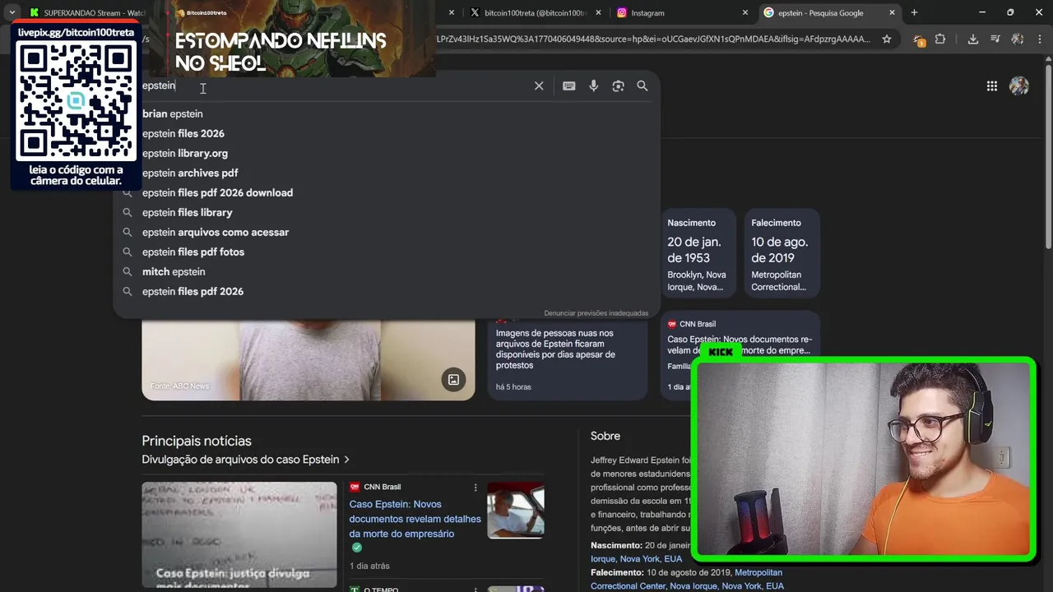This screenshot has width=1053, height=592.
Task: Close the Instagram tab
Action: point(745,12)
